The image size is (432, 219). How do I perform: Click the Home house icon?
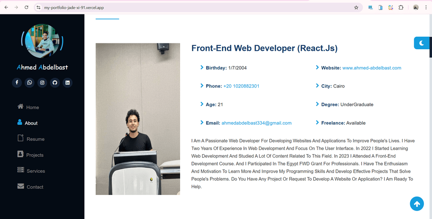[x=20, y=106]
